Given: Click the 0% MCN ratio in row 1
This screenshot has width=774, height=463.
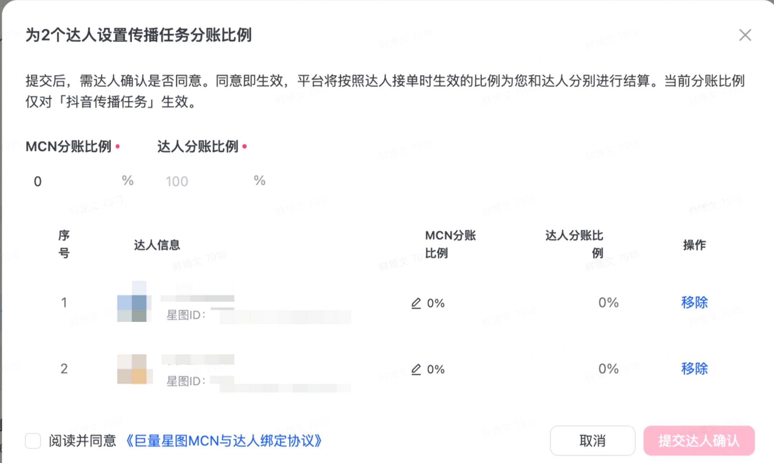Looking at the screenshot, I should point(436,303).
